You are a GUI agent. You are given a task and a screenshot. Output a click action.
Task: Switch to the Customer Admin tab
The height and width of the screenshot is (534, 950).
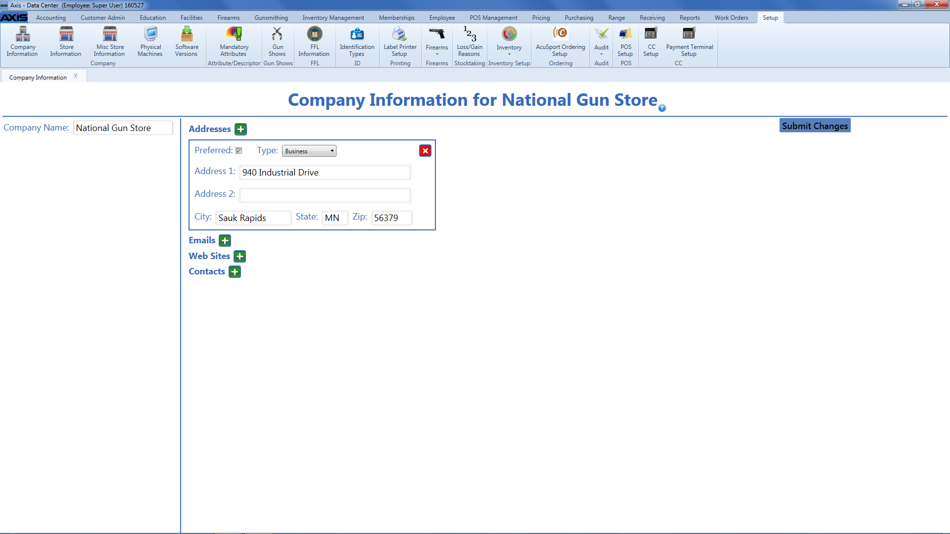103,18
